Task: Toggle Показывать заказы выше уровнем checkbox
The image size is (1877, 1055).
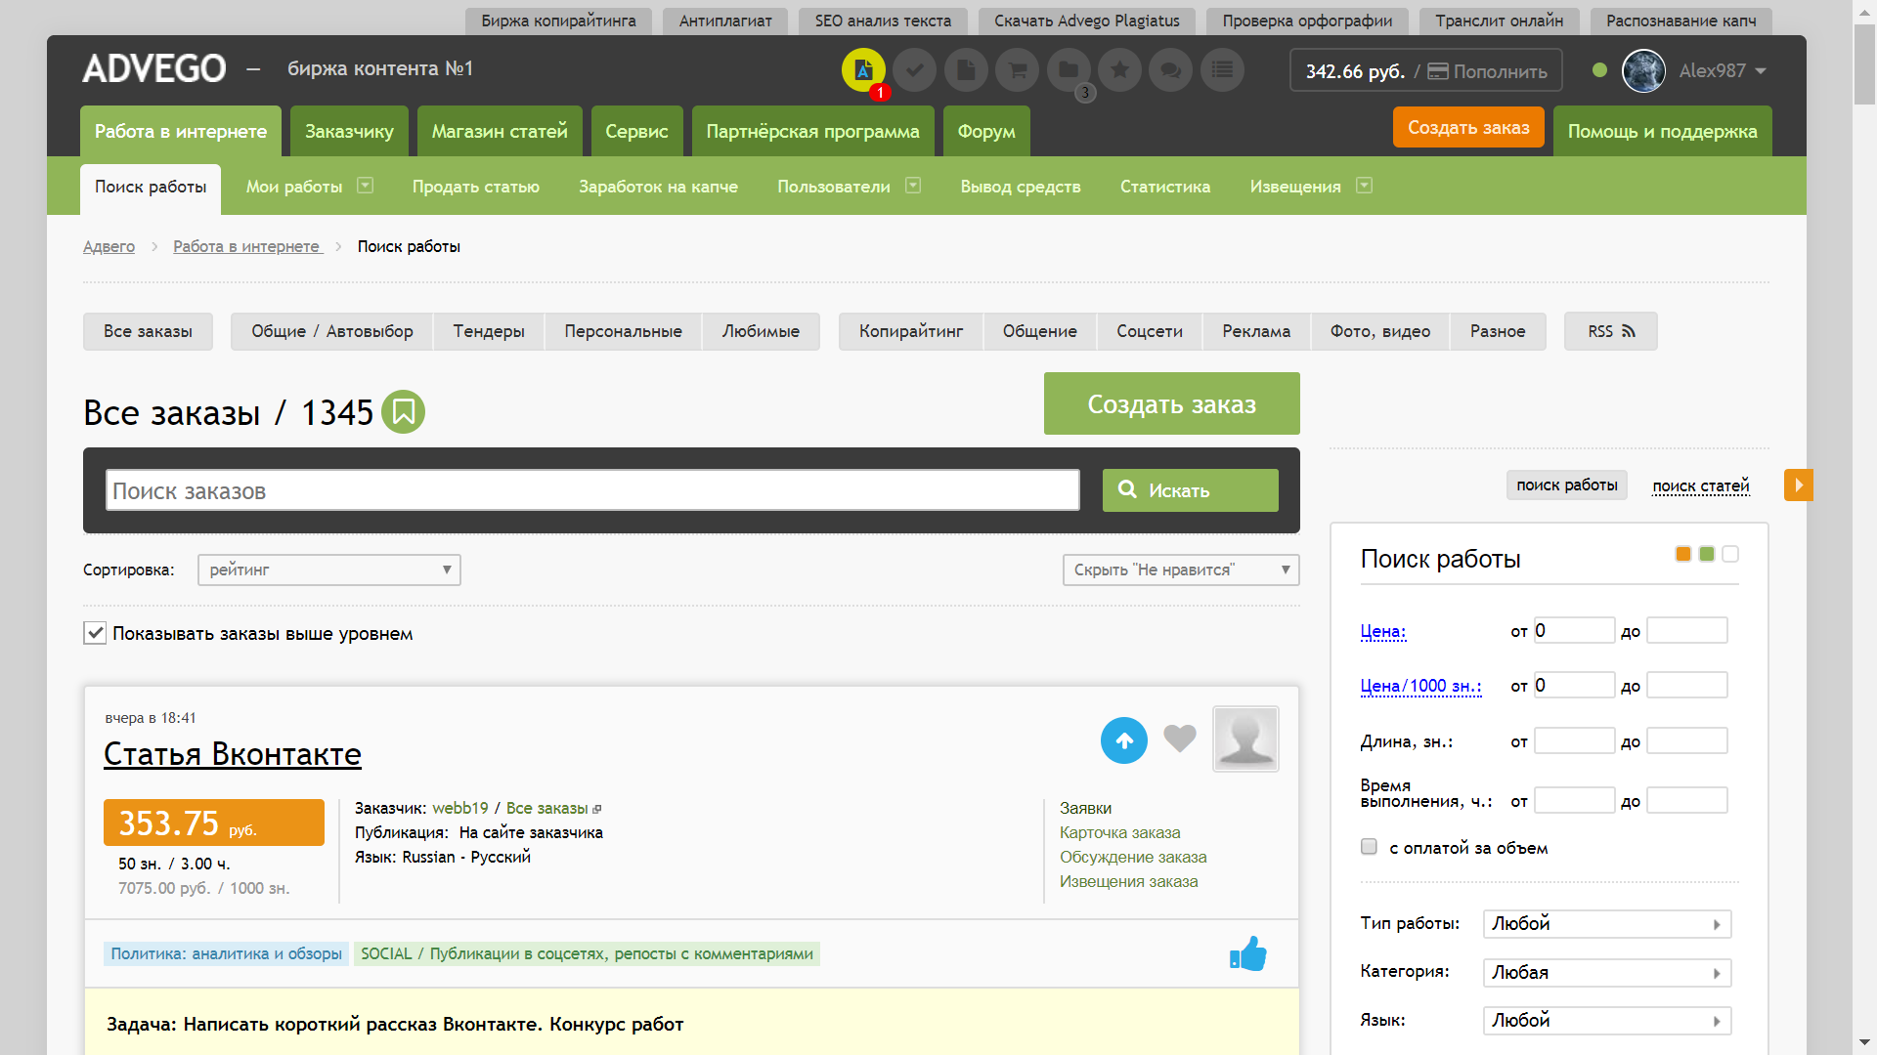Action: (x=95, y=633)
